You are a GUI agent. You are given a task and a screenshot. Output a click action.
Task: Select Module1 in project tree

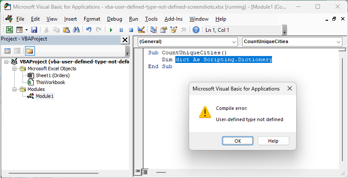(45, 96)
